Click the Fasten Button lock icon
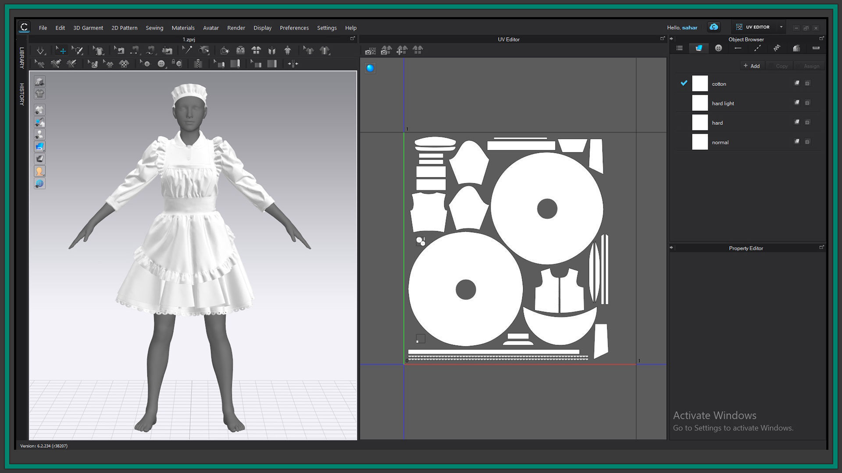 click(177, 64)
